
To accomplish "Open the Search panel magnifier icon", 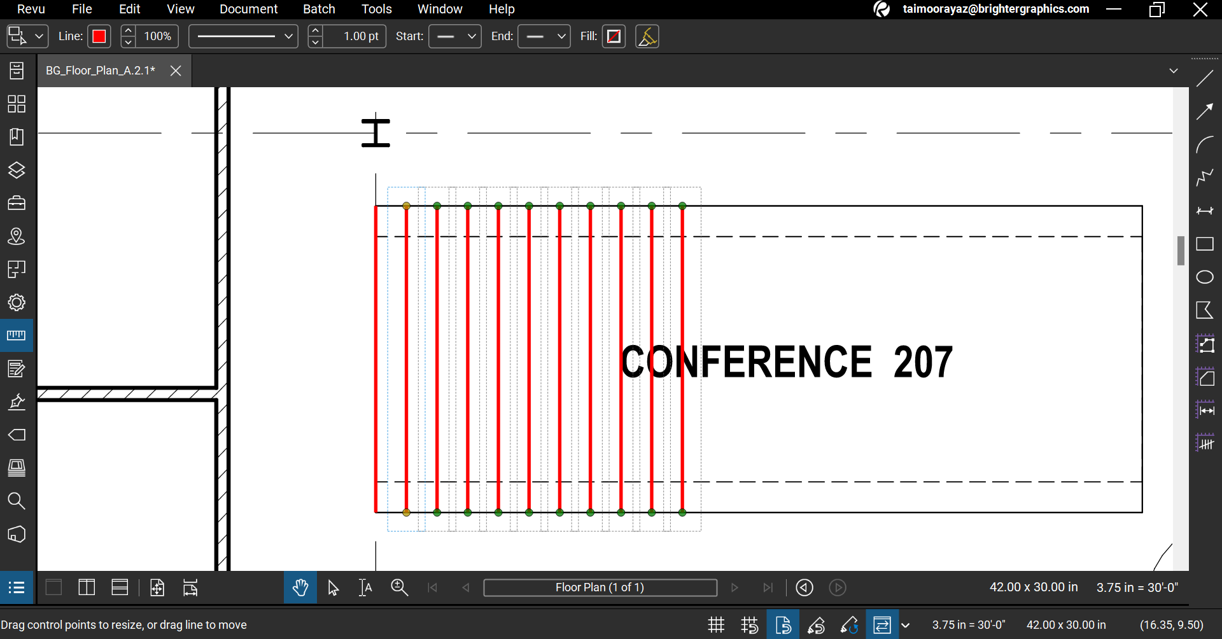I will click(x=17, y=501).
